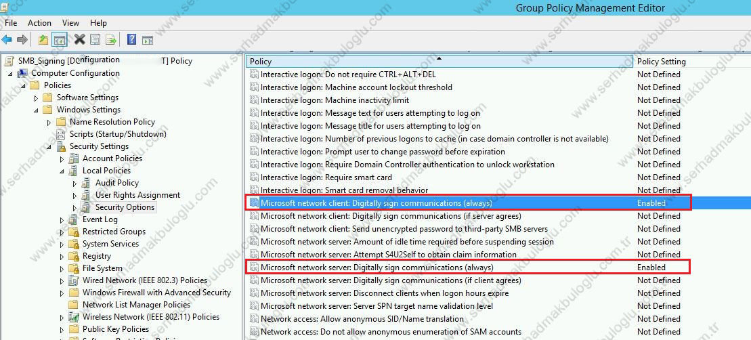The image size is (751, 340).
Task: Click the Export List toolbar icon
Action: coord(111,40)
